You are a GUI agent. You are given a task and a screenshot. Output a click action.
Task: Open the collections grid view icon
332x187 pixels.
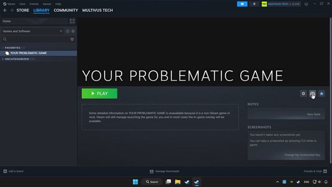tap(72, 21)
